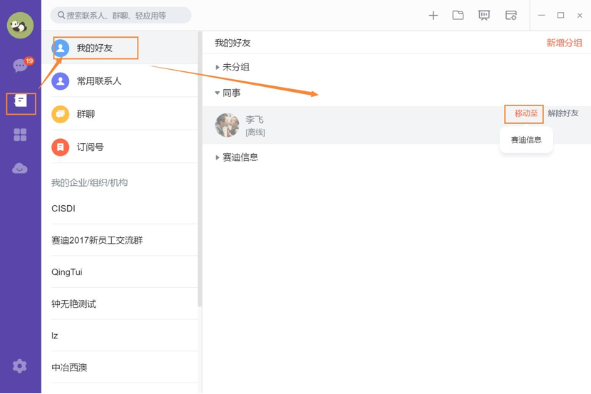Open the folder icon in top toolbar
This screenshot has height=394, width=591.
click(458, 15)
